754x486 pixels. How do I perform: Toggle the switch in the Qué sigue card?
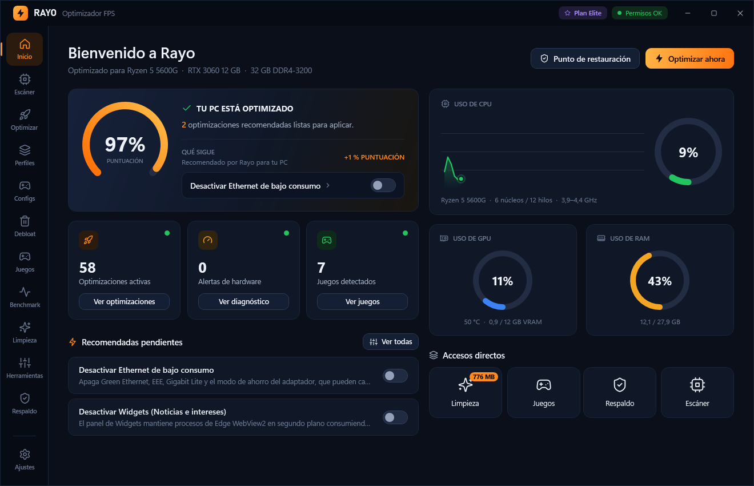pyautogui.click(x=383, y=185)
